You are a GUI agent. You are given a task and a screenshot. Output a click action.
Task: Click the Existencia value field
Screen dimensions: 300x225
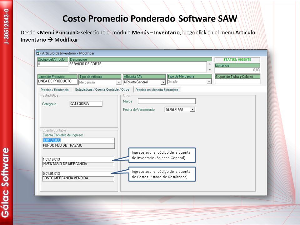[237, 70]
